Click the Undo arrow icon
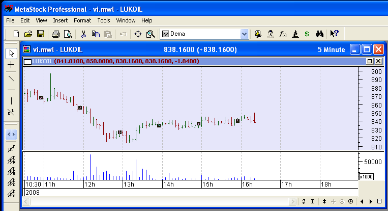 (x=123, y=34)
